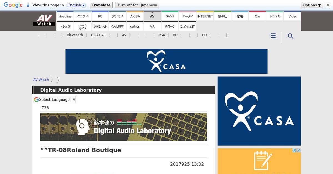
Task: Click the Google logo in translate bar
Action: click(x=13, y=5)
